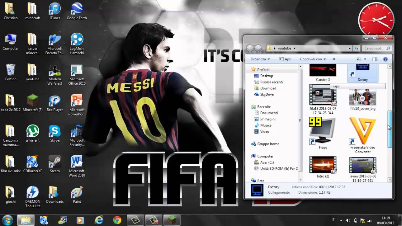Open Microsoft Office 2010 desktop shortcut
The height and width of the screenshot is (226, 402).
coord(77,75)
